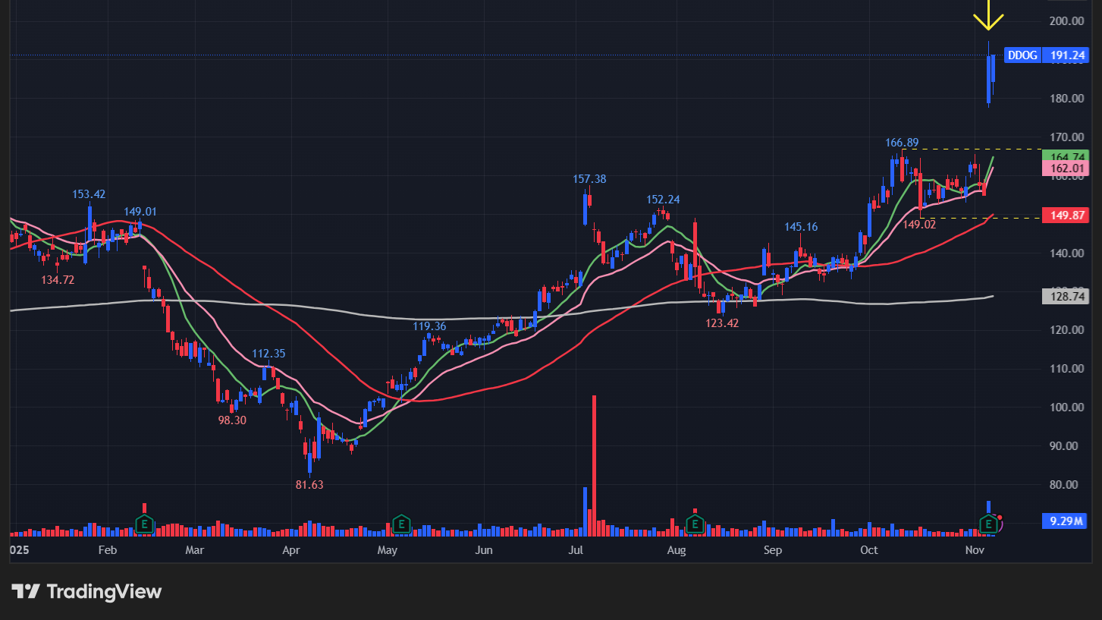Click the February earnings E marker
Viewport: 1102px width, 620px height.
(x=144, y=523)
